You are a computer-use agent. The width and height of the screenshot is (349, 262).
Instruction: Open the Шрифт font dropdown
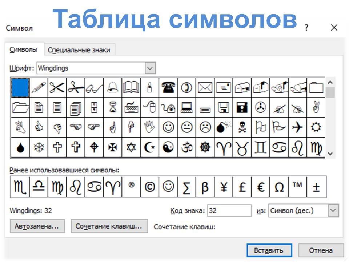150,68
